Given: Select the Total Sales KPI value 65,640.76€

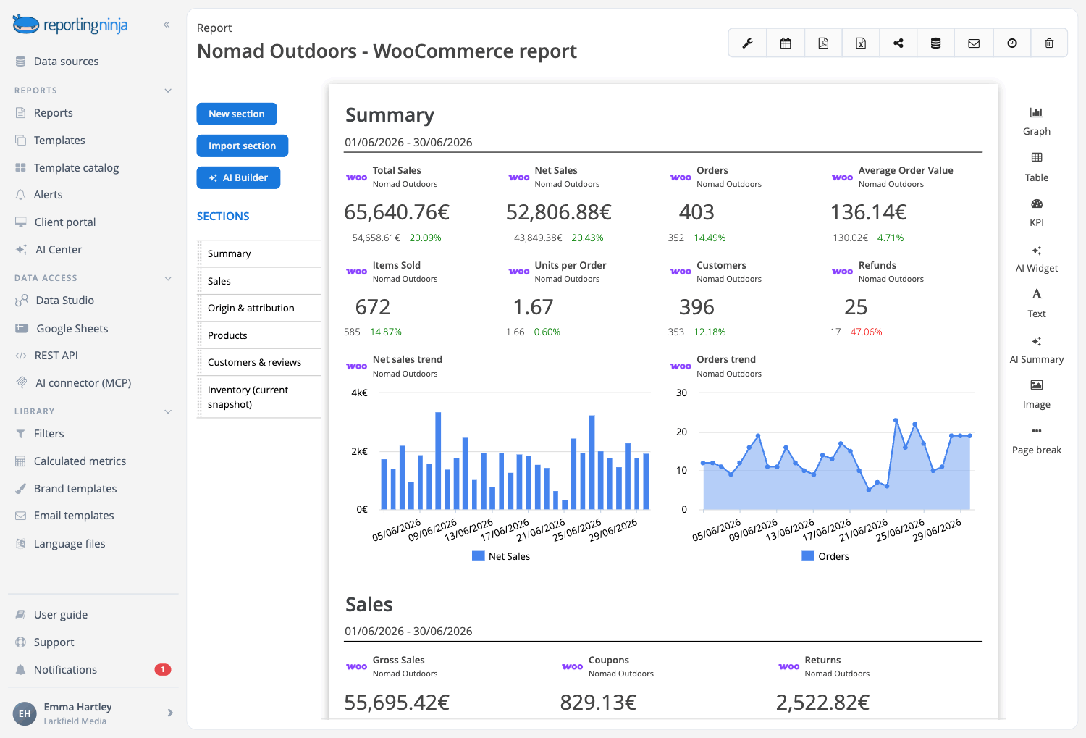Looking at the screenshot, I should [397, 212].
